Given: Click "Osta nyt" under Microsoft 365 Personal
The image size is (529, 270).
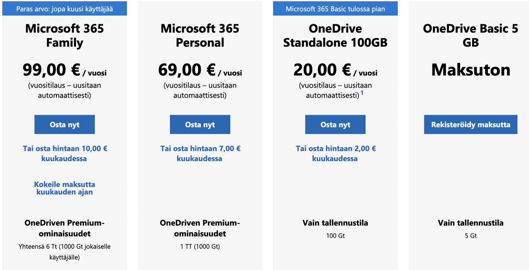Looking at the screenshot, I should (200, 125).
